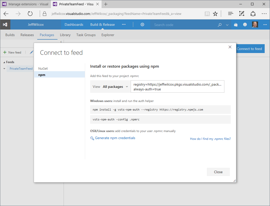Click New feed button
This screenshot has height=206, width=270.
point(12,52)
